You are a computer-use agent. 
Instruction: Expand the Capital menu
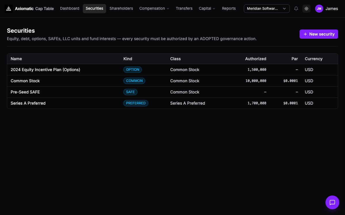(207, 9)
